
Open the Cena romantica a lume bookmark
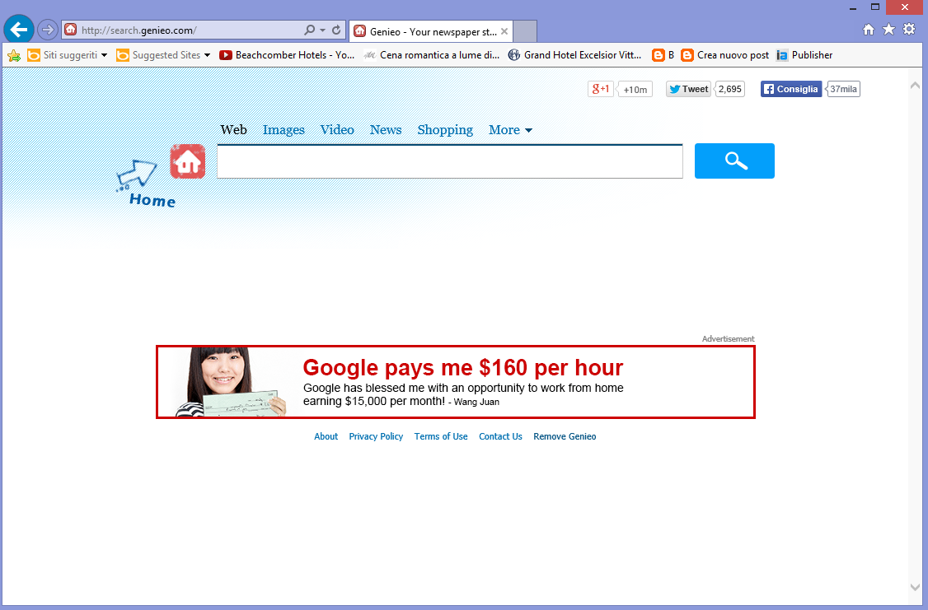(x=432, y=55)
